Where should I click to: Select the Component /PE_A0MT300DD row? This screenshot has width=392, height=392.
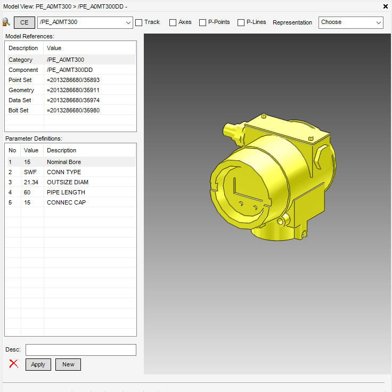coord(70,70)
